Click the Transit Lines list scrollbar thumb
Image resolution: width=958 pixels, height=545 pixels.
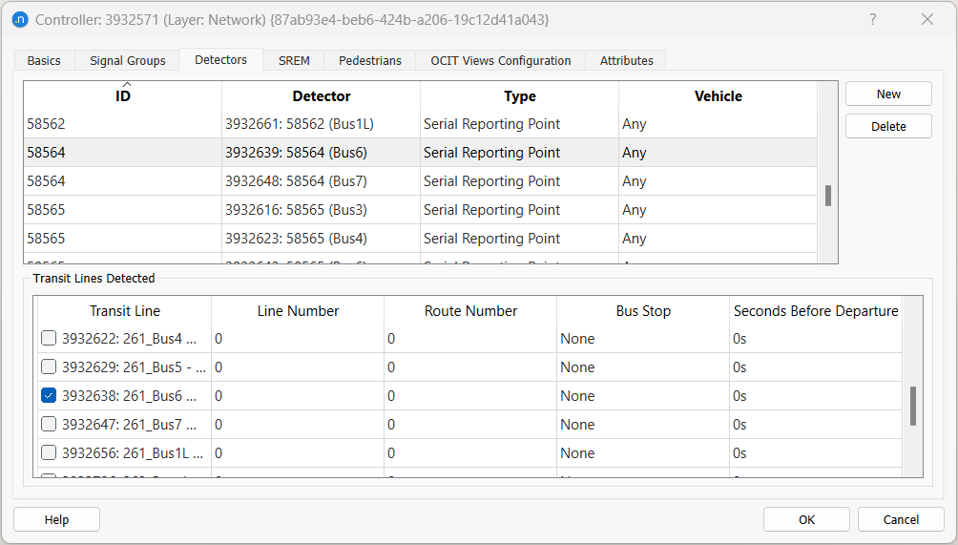(x=913, y=406)
